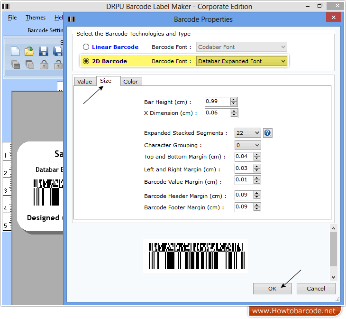Screen dimensions: 346x319
Task: Open the Databar Expanded Font dropdown
Action: pos(242,61)
